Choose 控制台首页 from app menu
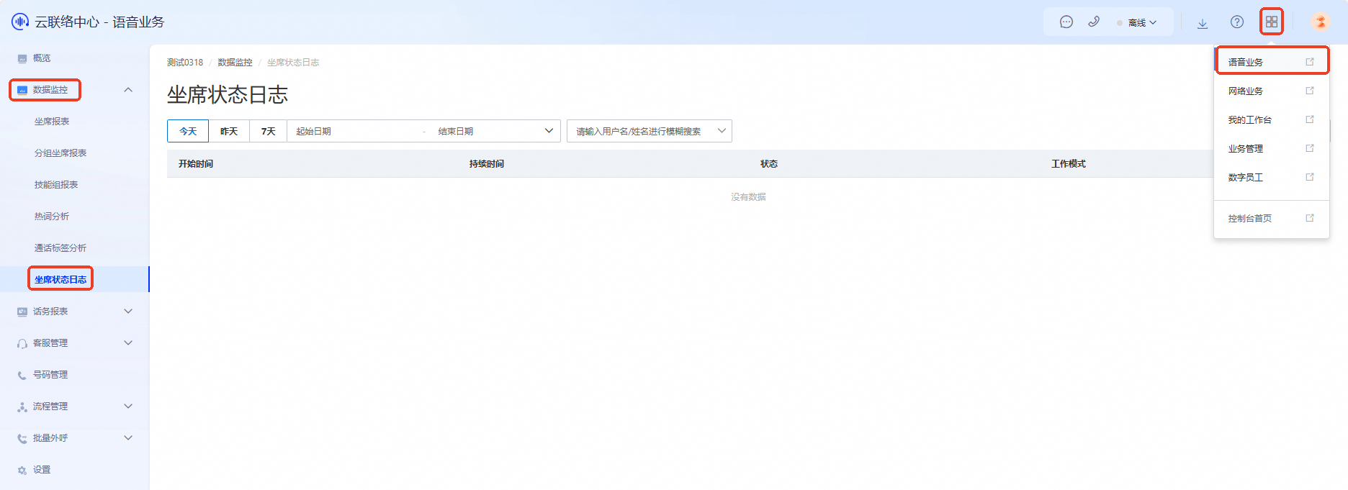Viewport: 1348px width, 490px height. pos(1272,218)
